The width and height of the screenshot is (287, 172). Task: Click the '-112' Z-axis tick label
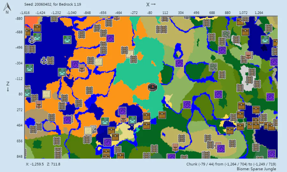[x=19, y=79]
